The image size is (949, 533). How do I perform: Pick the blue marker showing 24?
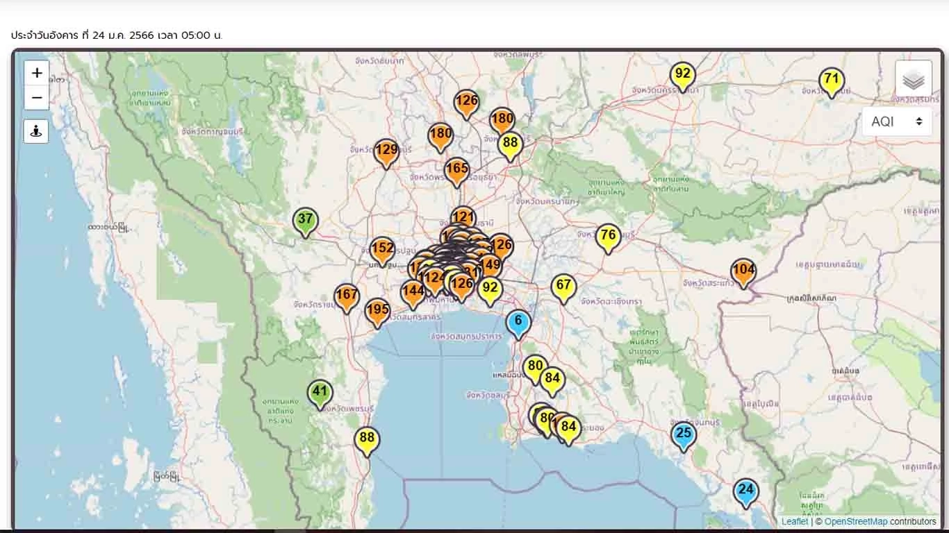pyautogui.click(x=745, y=491)
